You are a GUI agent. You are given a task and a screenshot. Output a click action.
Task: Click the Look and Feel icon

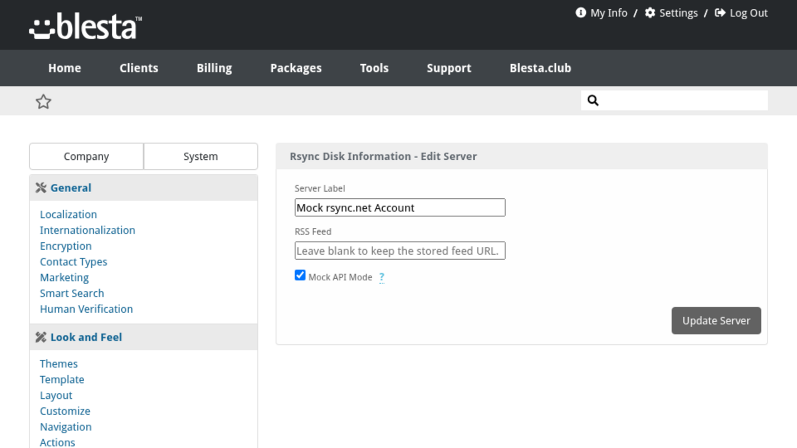click(x=41, y=337)
